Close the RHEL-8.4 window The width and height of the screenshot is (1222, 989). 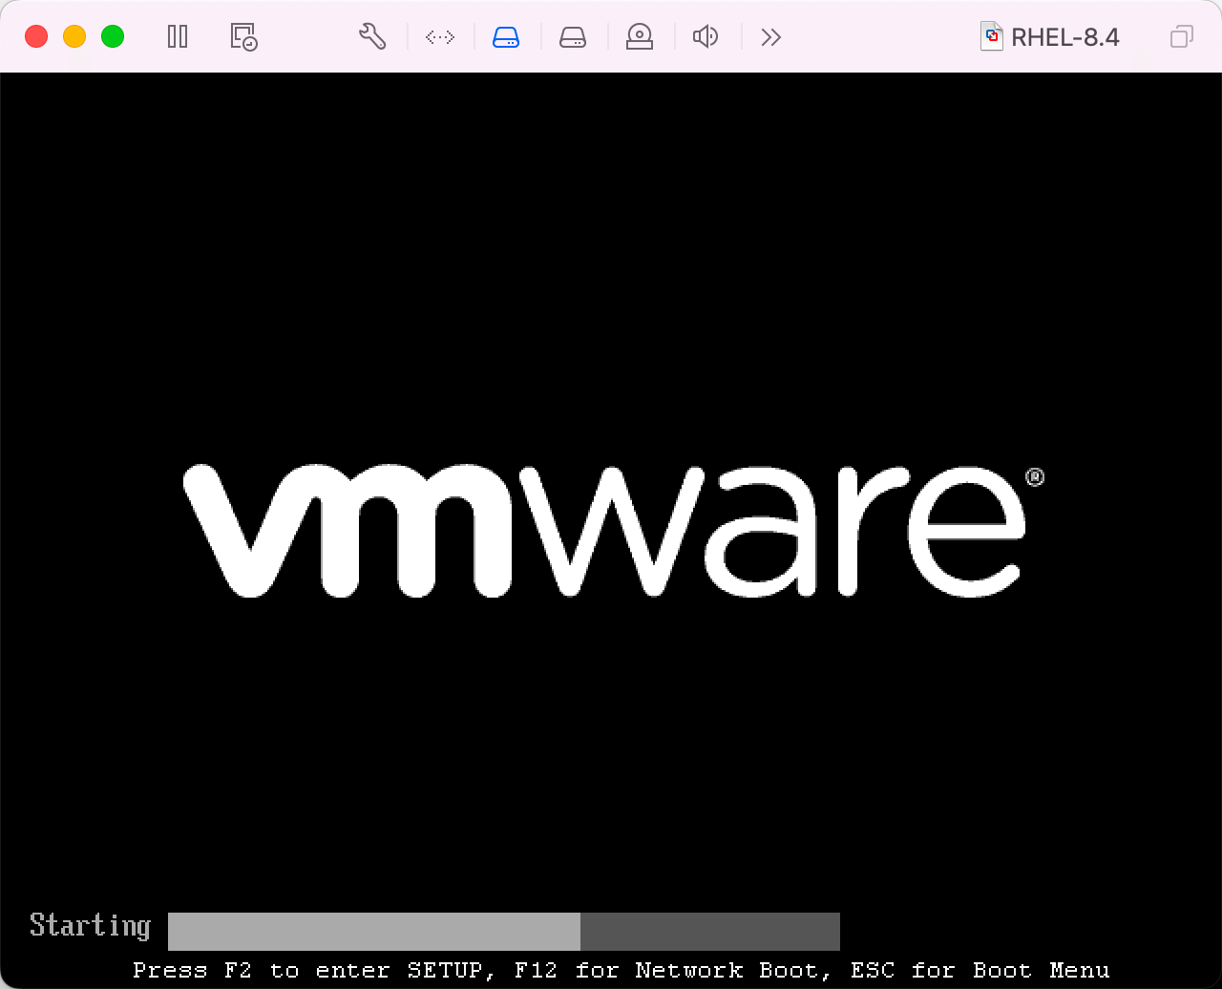[36, 37]
